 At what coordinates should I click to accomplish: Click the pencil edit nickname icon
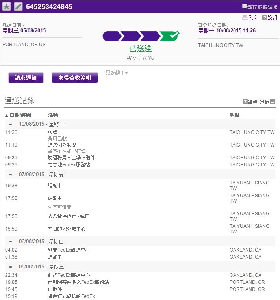point(19,7)
